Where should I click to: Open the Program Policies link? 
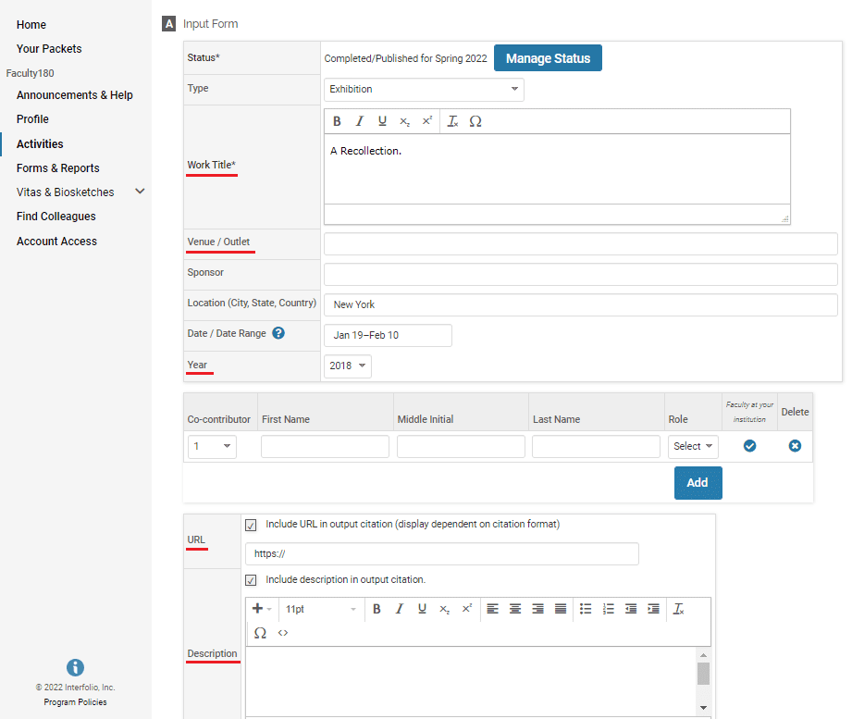tap(75, 702)
